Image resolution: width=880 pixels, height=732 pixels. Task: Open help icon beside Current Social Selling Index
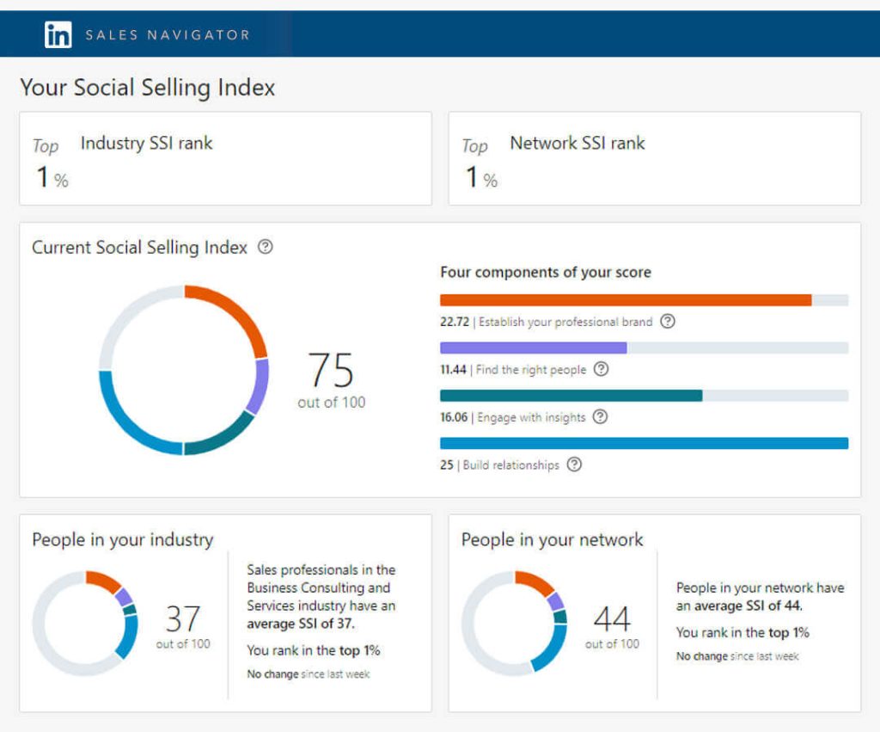[266, 248]
